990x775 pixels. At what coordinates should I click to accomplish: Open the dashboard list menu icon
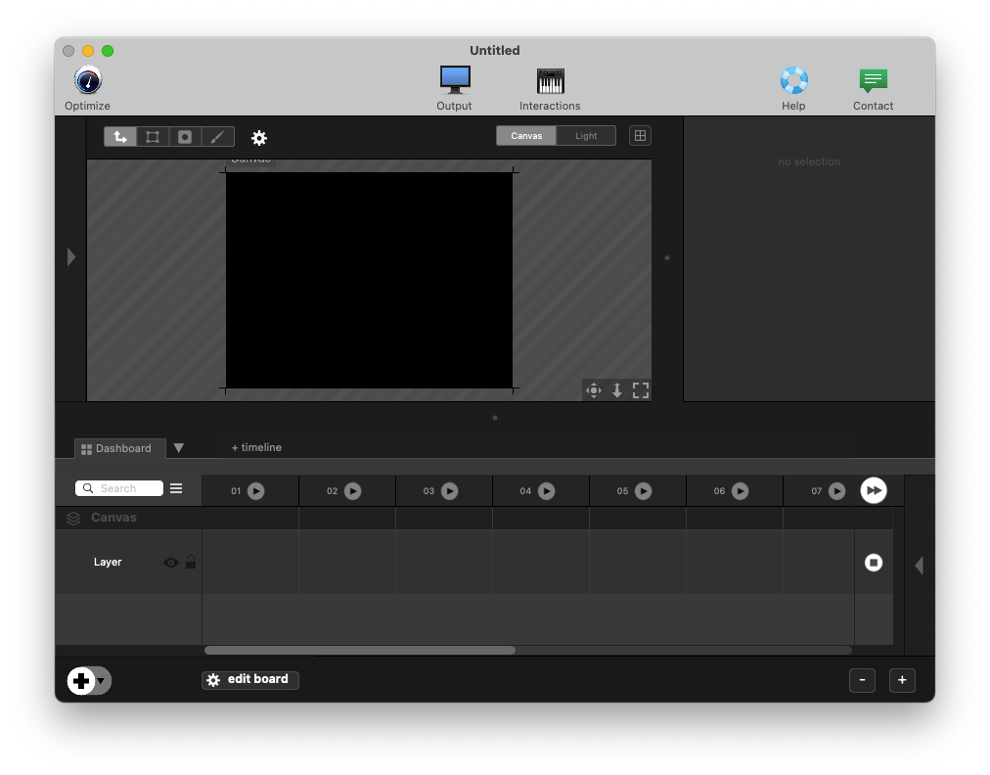point(176,488)
